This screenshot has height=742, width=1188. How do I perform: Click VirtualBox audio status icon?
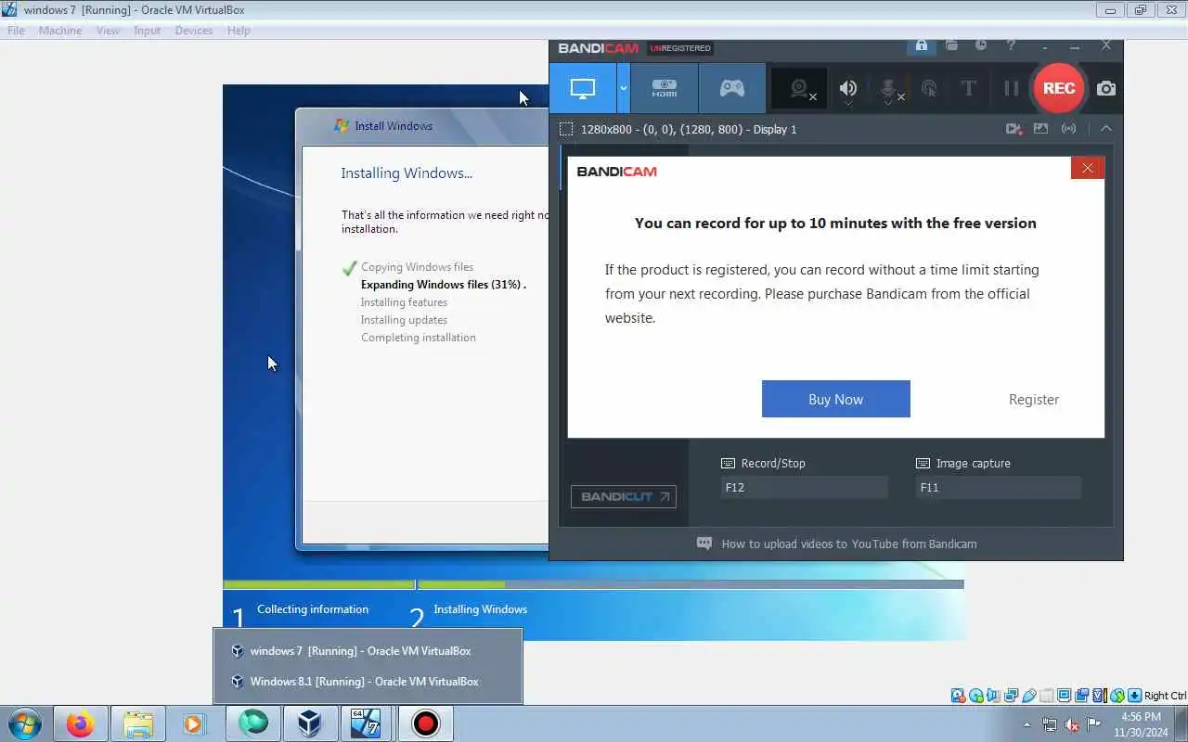tap(993, 696)
